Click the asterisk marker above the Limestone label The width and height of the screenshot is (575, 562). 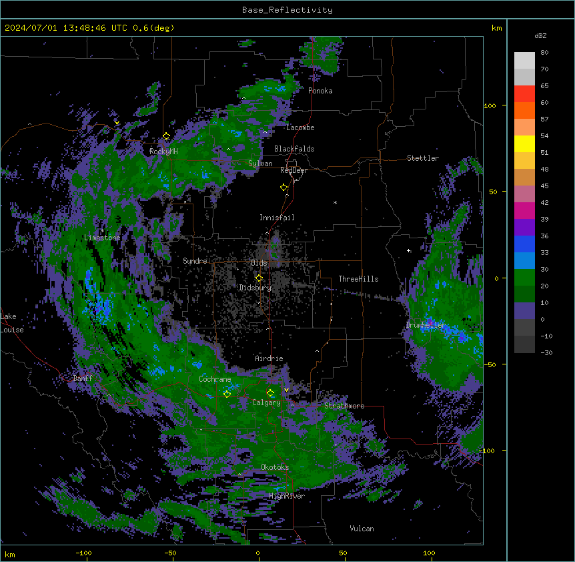pos(102,230)
